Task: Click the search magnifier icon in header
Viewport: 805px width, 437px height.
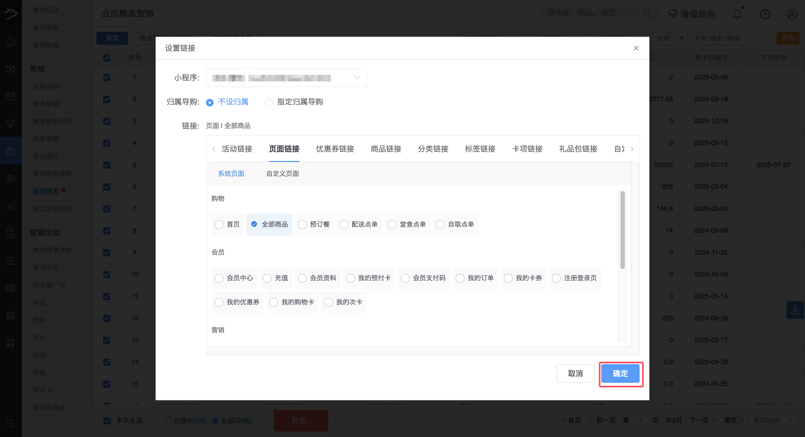Action: 647,13
